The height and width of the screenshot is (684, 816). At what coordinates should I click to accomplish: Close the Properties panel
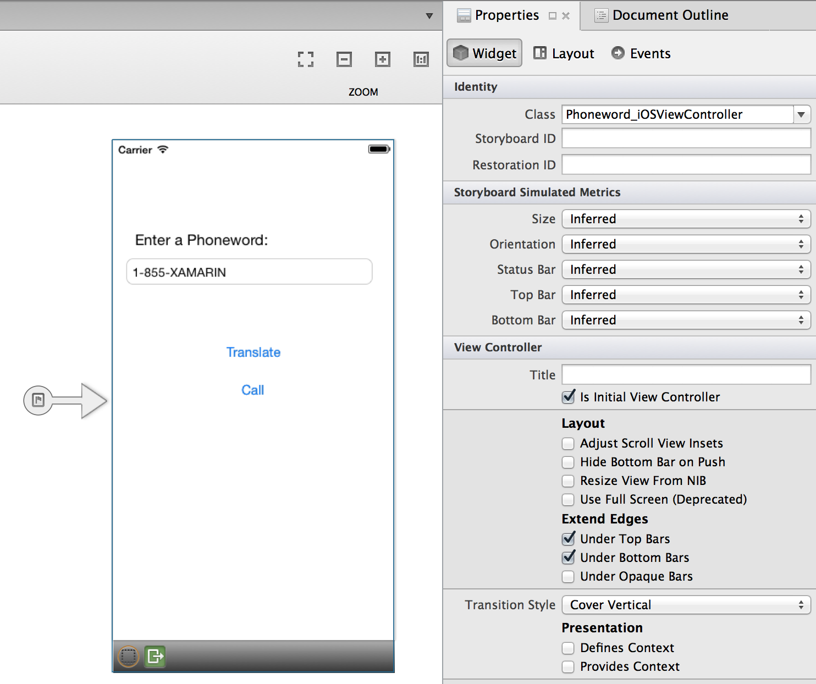click(566, 16)
